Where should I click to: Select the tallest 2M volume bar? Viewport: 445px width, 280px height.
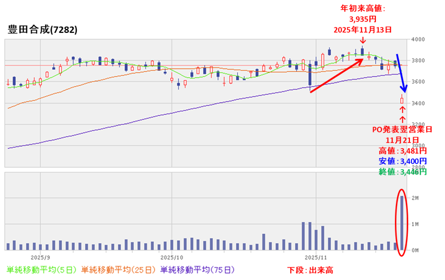(403, 224)
